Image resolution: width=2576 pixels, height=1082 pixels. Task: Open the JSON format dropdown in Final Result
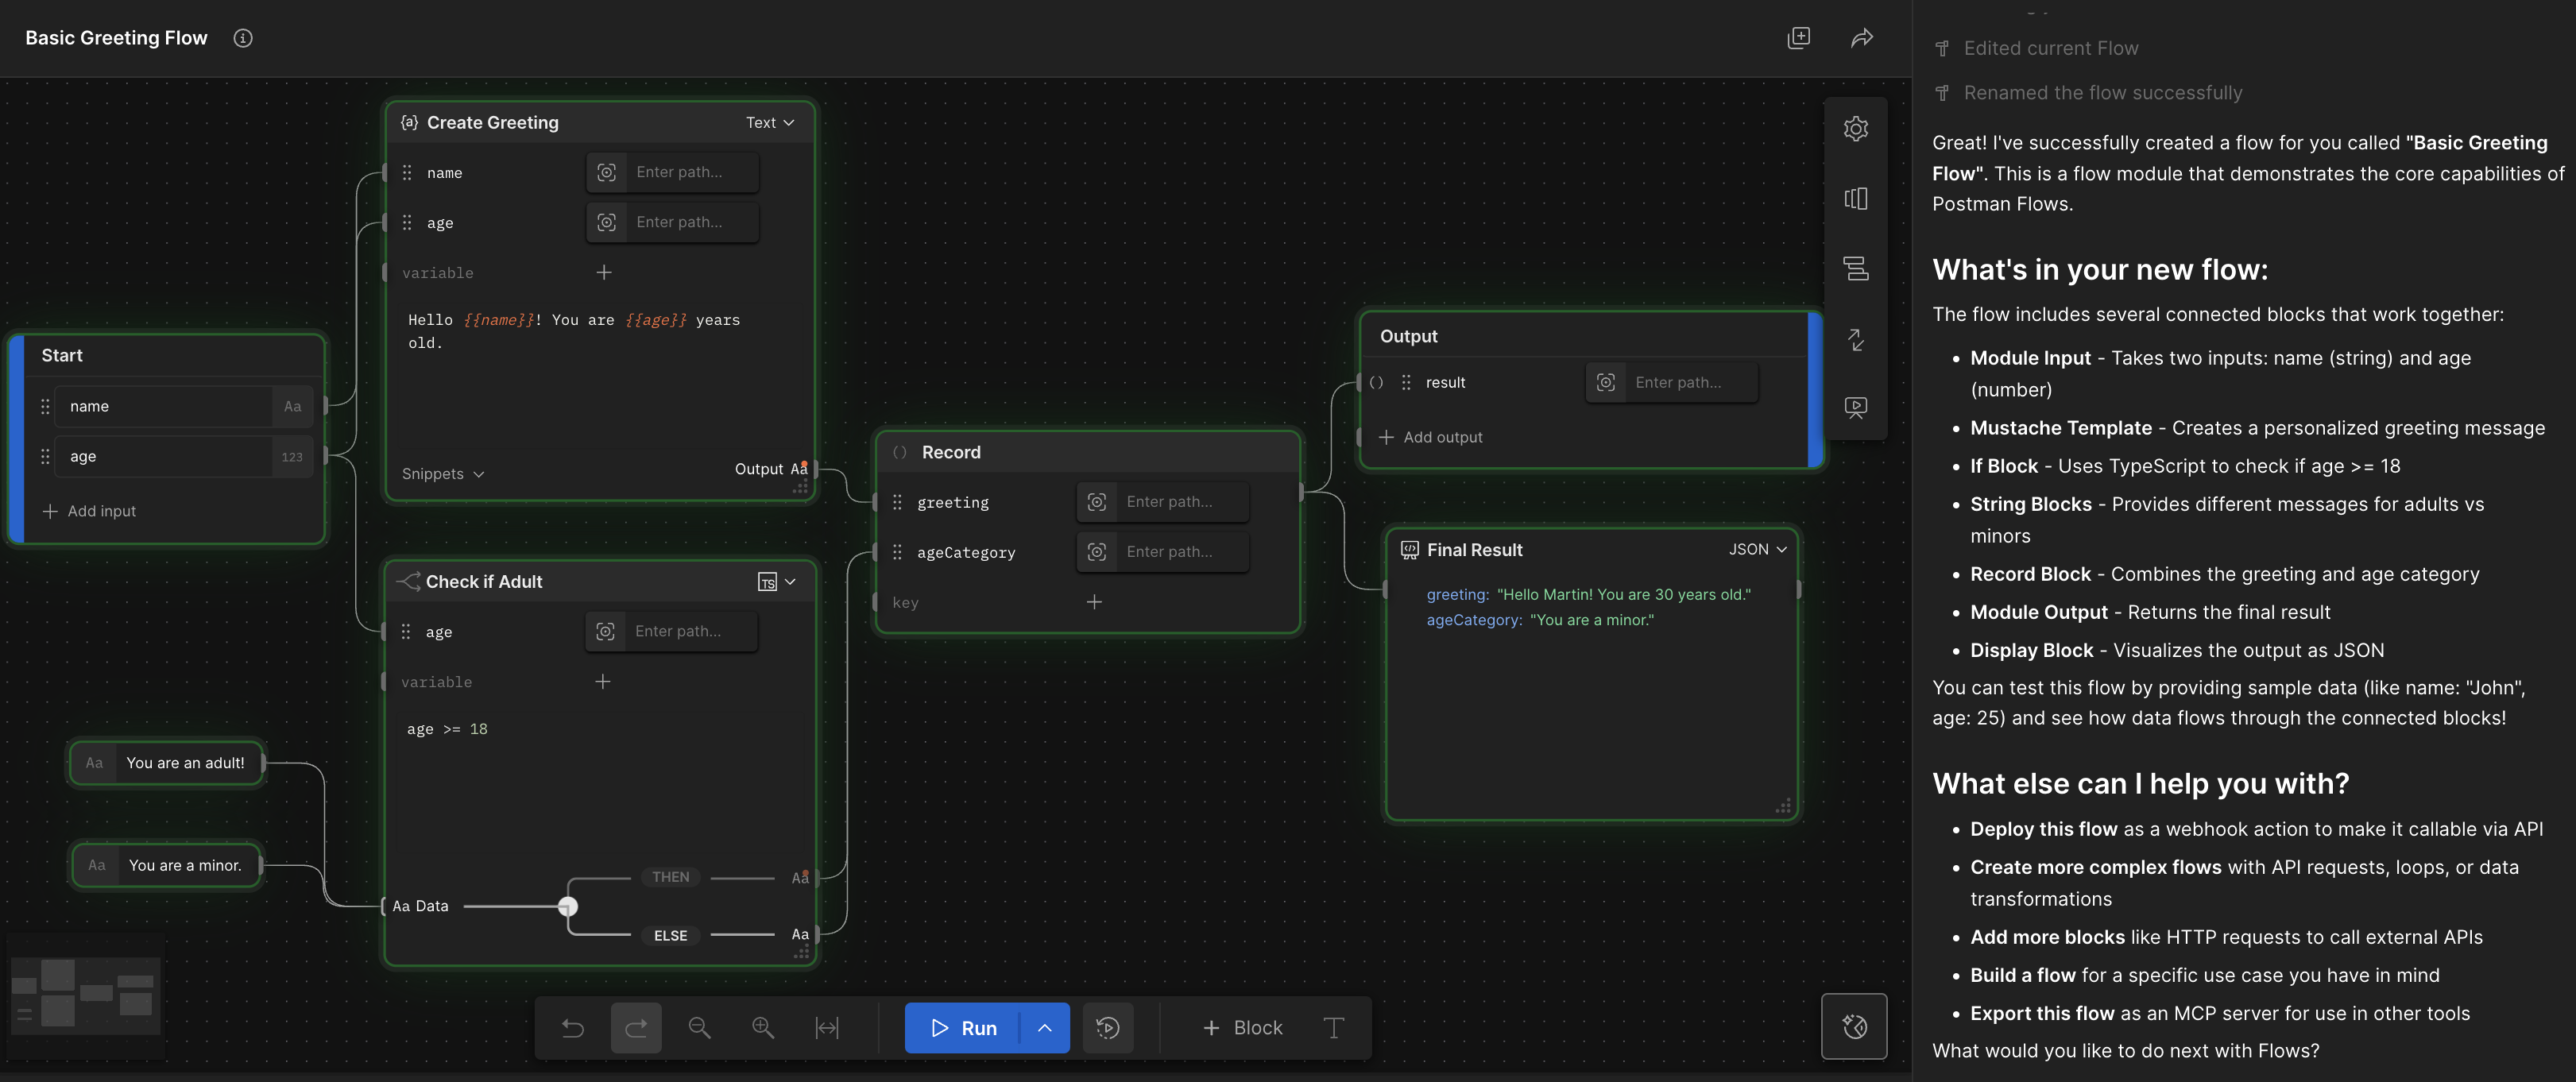tap(1757, 550)
